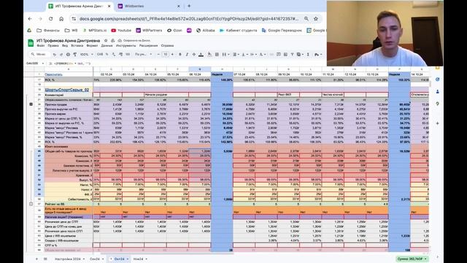The width and height of the screenshot is (467, 263).
Task: Toggle bold formatting
Action: [180, 55]
